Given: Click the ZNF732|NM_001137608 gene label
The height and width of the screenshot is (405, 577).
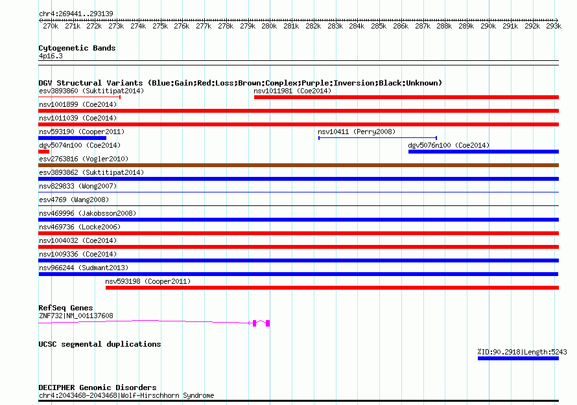Looking at the screenshot, I should coord(76,316).
